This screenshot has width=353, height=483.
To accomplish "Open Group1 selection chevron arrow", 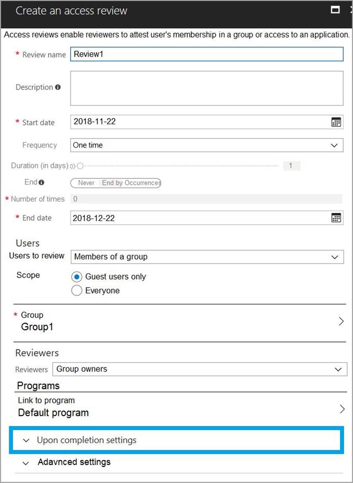I will (341, 321).
